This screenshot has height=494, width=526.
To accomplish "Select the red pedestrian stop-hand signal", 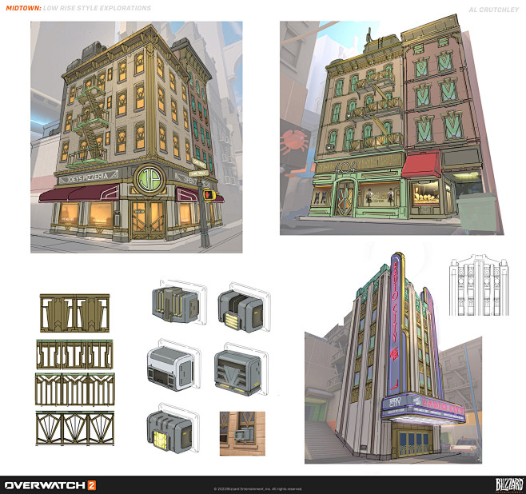I will (x=209, y=194).
